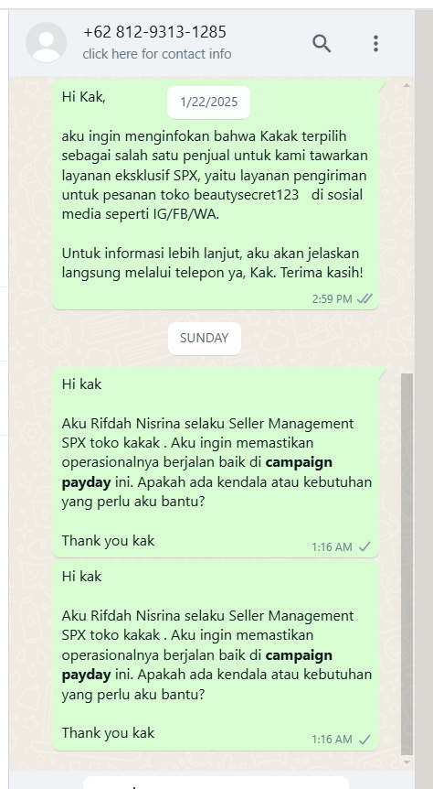This screenshot has height=789, width=433.
Task: Click the check mark on the bottom message
Action: 365,740
